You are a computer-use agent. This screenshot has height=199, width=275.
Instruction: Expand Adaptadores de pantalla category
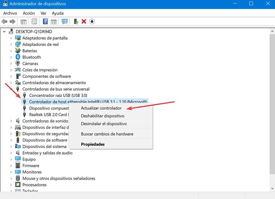tap(11, 38)
